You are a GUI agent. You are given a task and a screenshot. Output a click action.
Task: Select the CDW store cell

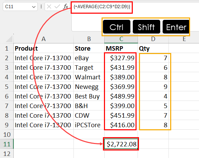pos(89,115)
